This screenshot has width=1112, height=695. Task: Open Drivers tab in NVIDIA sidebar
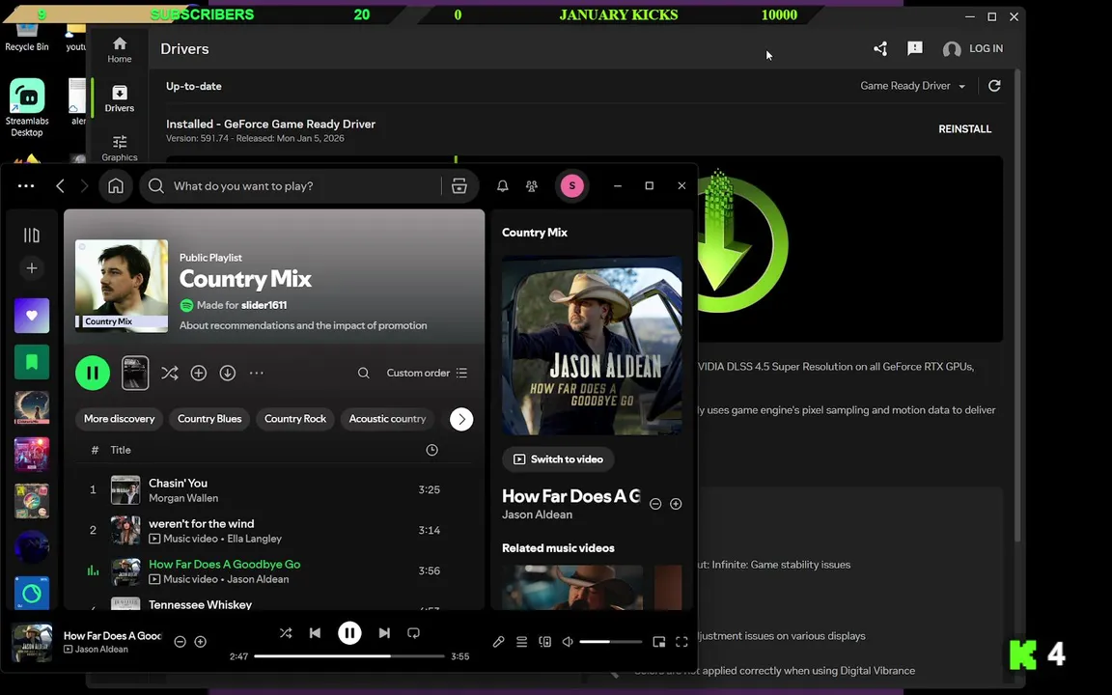(x=119, y=98)
